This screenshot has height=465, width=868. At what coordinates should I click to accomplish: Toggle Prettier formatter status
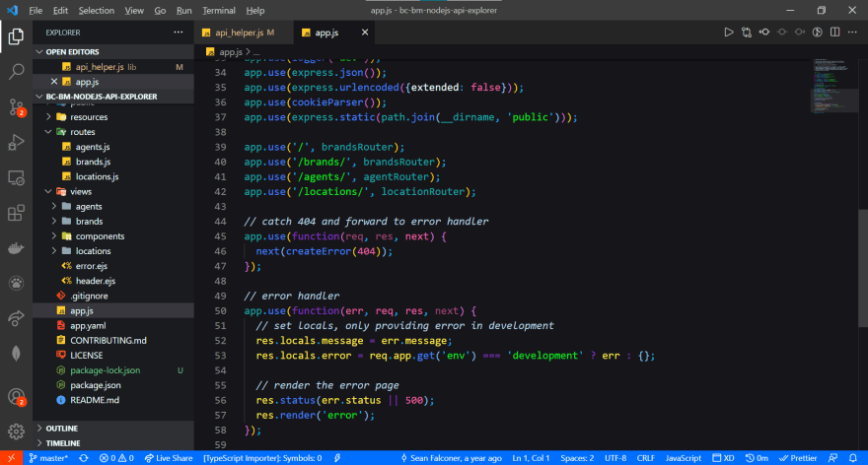(x=798, y=458)
